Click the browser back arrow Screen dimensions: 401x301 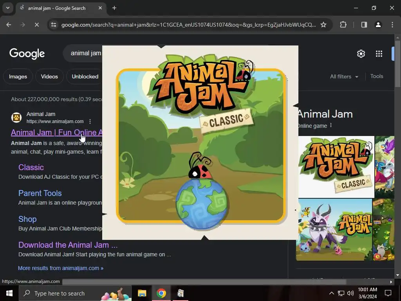pos(9,25)
